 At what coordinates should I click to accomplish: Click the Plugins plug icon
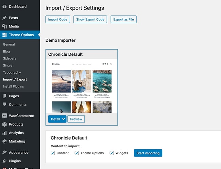pyautogui.click(x=4, y=161)
